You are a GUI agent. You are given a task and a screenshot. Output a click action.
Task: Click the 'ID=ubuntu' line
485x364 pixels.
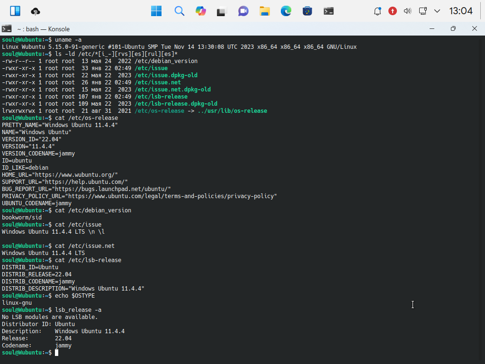click(x=17, y=161)
